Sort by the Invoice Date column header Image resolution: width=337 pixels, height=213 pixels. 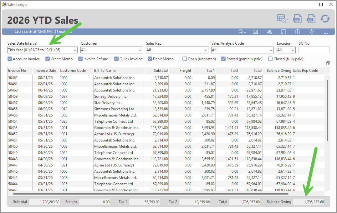coord(46,71)
